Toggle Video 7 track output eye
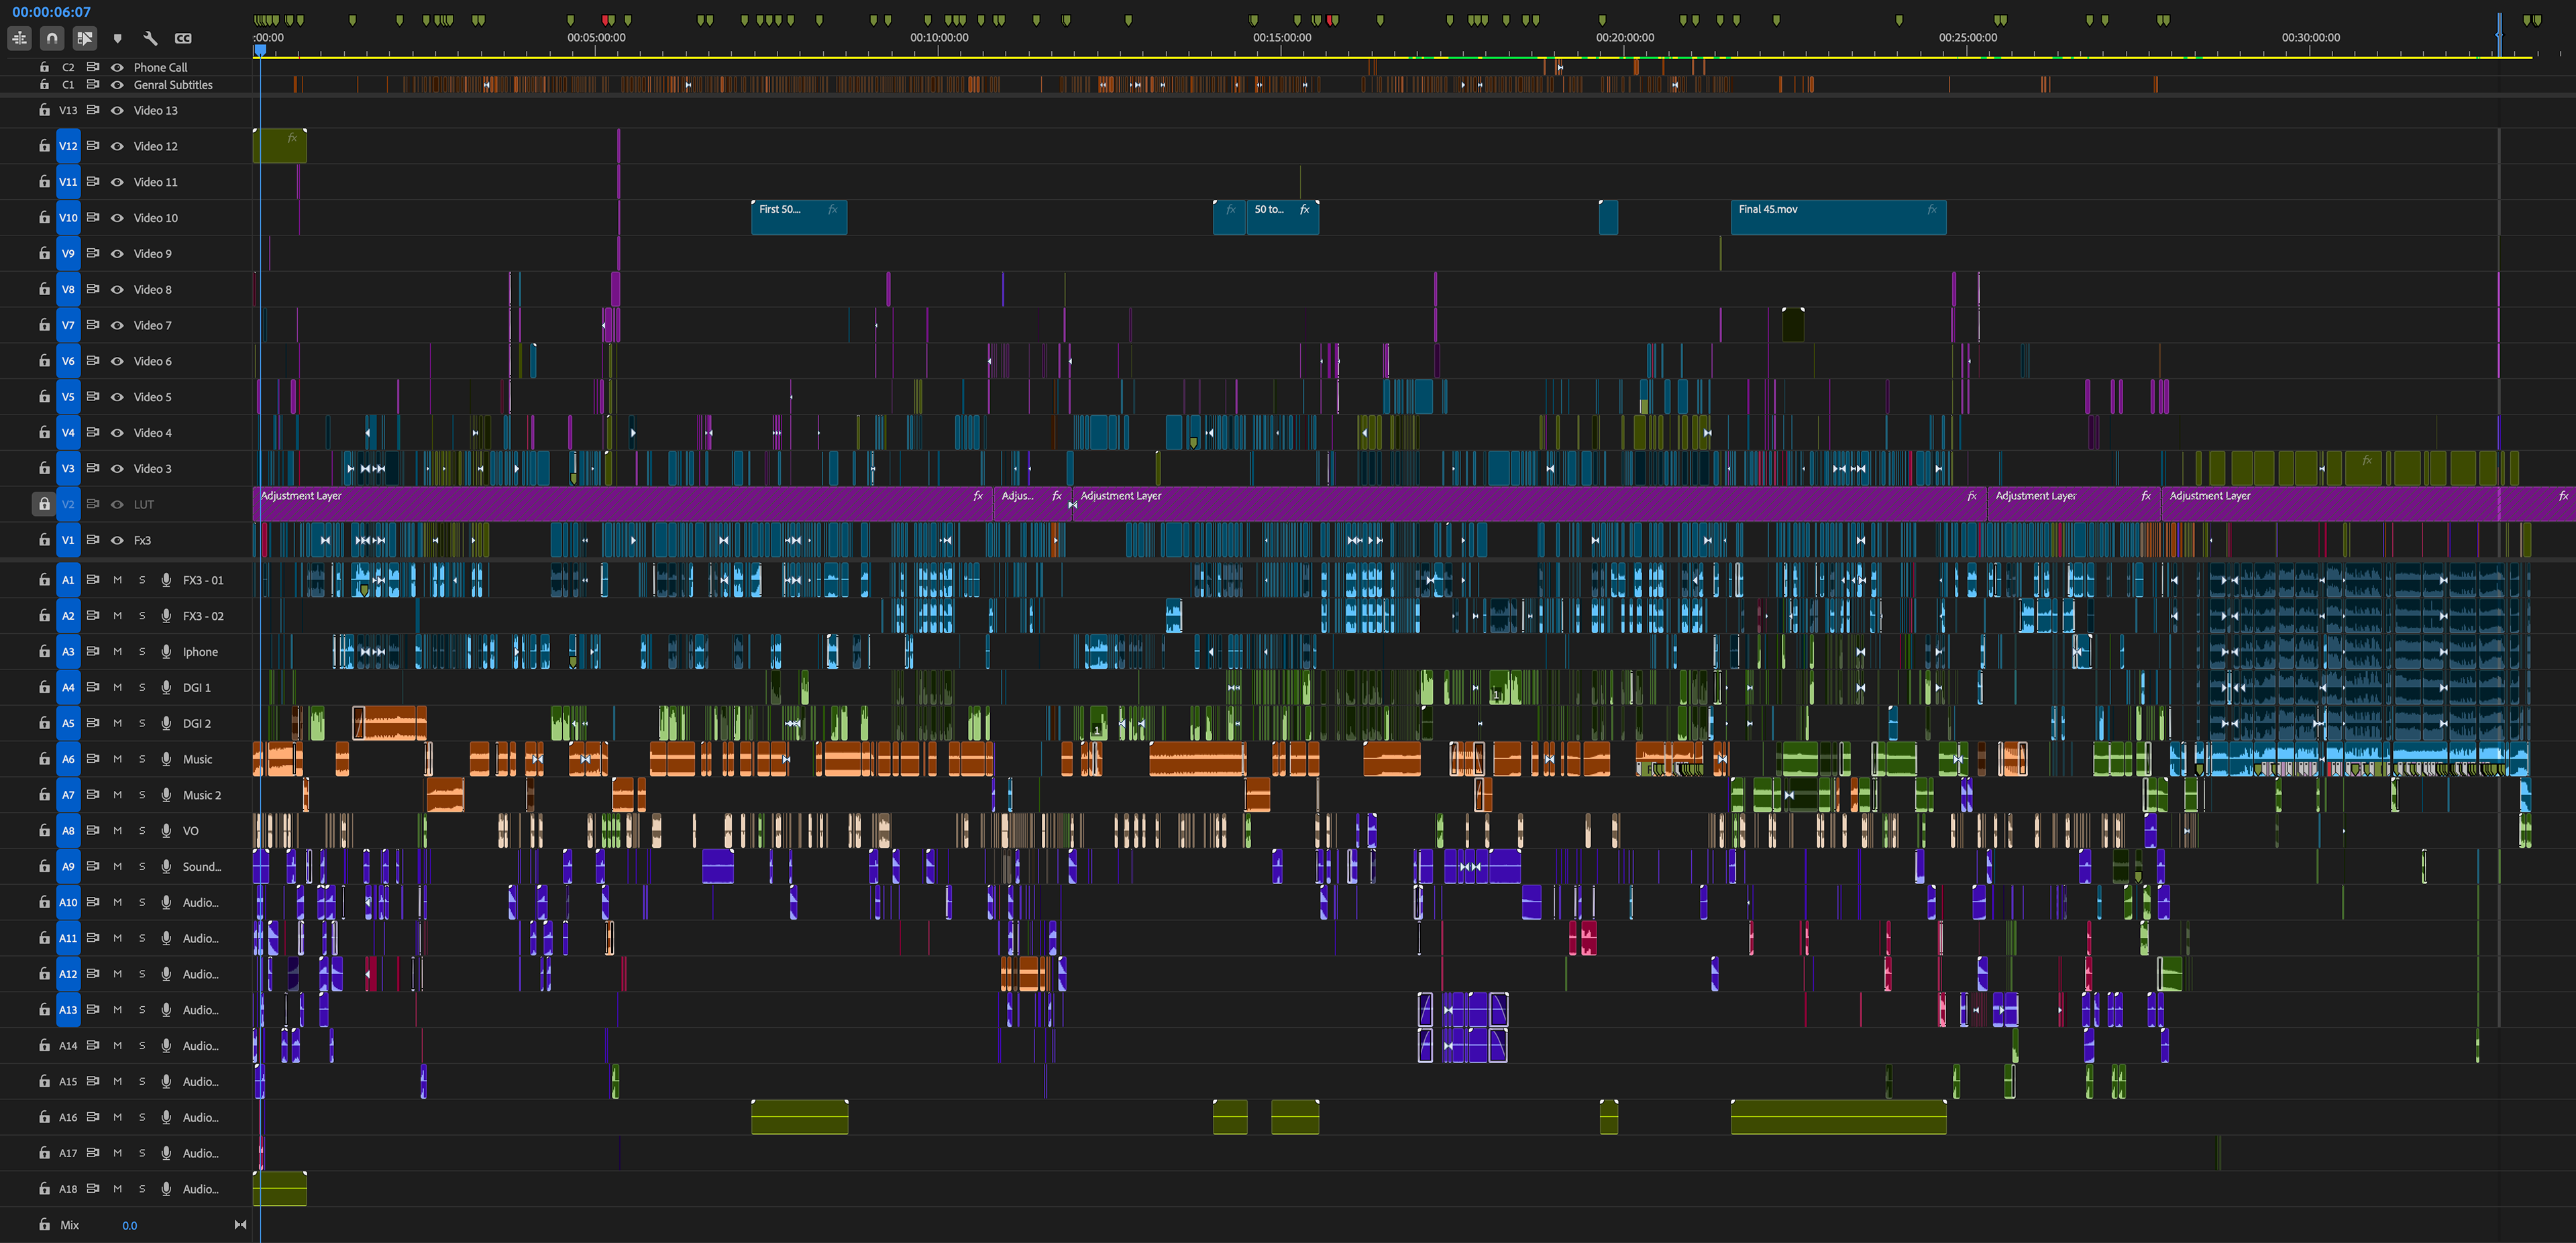The width and height of the screenshot is (2576, 1243). (117, 325)
